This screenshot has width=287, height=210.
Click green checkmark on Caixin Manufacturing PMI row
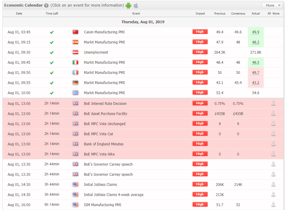click(52, 32)
